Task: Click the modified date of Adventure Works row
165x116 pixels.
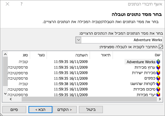Action: (x=71, y=62)
